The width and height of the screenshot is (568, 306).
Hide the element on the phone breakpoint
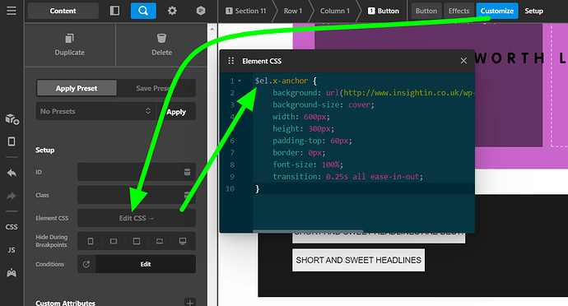[91, 241]
